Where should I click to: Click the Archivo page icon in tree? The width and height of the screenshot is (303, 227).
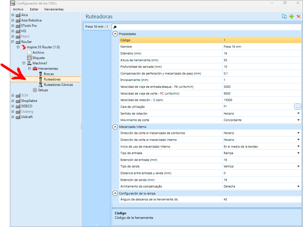29,53
